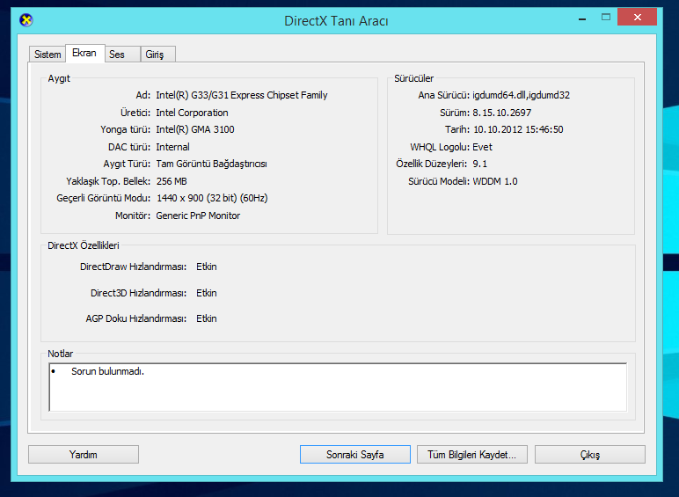The width and height of the screenshot is (679, 497).
Task: Click the DirectX icon in title bar
Action: point(26,20)
